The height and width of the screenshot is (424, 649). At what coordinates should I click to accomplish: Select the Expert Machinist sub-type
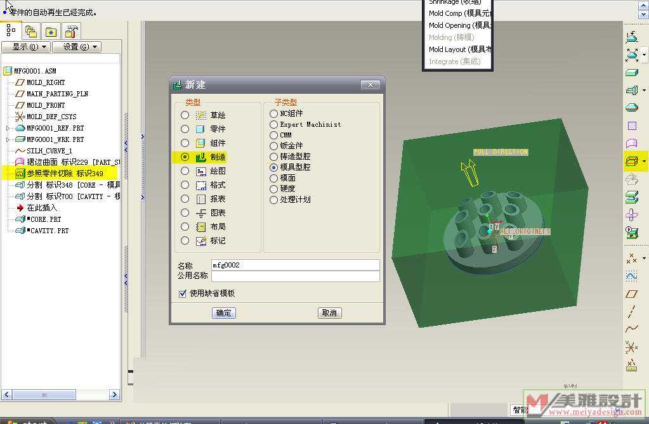(273, 124)
